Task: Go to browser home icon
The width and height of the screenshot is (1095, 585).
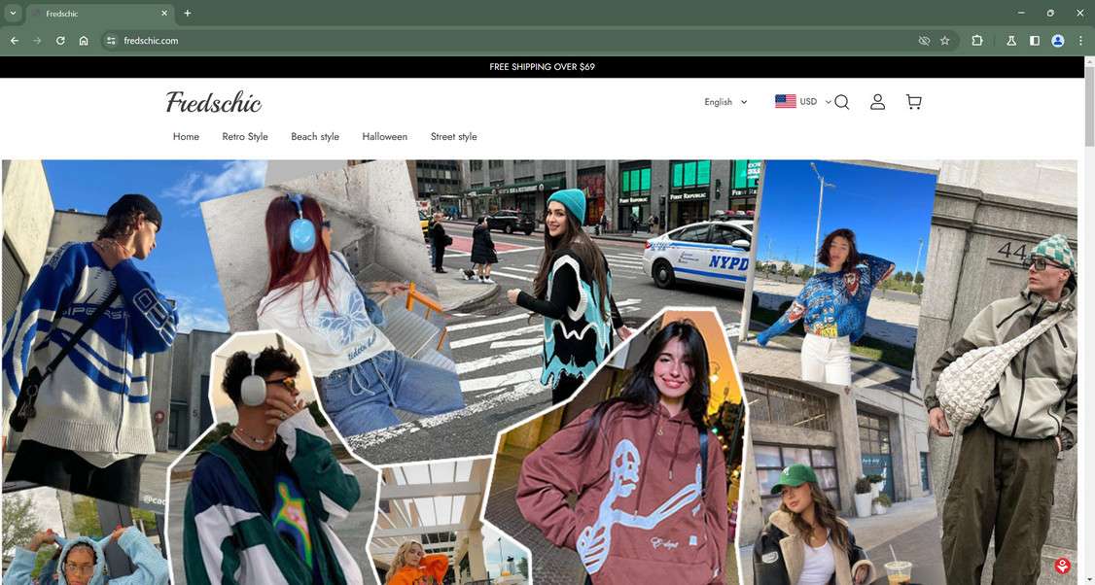Action: (83, 41)
